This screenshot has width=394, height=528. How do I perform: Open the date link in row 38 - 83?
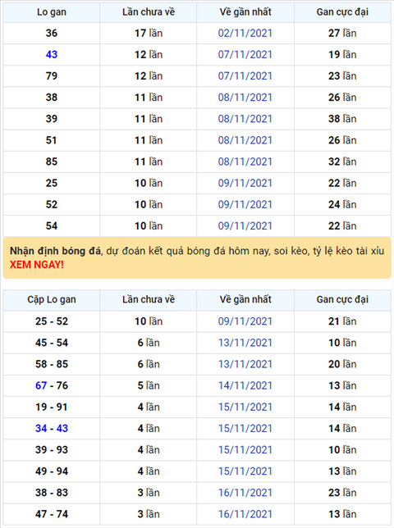(245, 493)
